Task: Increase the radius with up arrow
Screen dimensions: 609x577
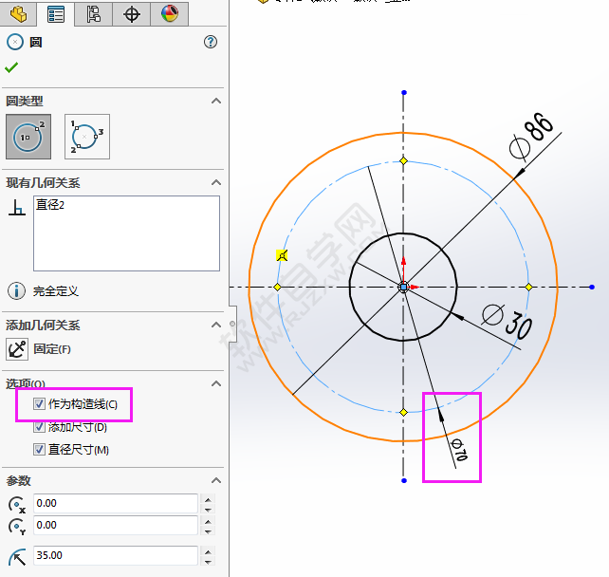Action: point(208,551)
